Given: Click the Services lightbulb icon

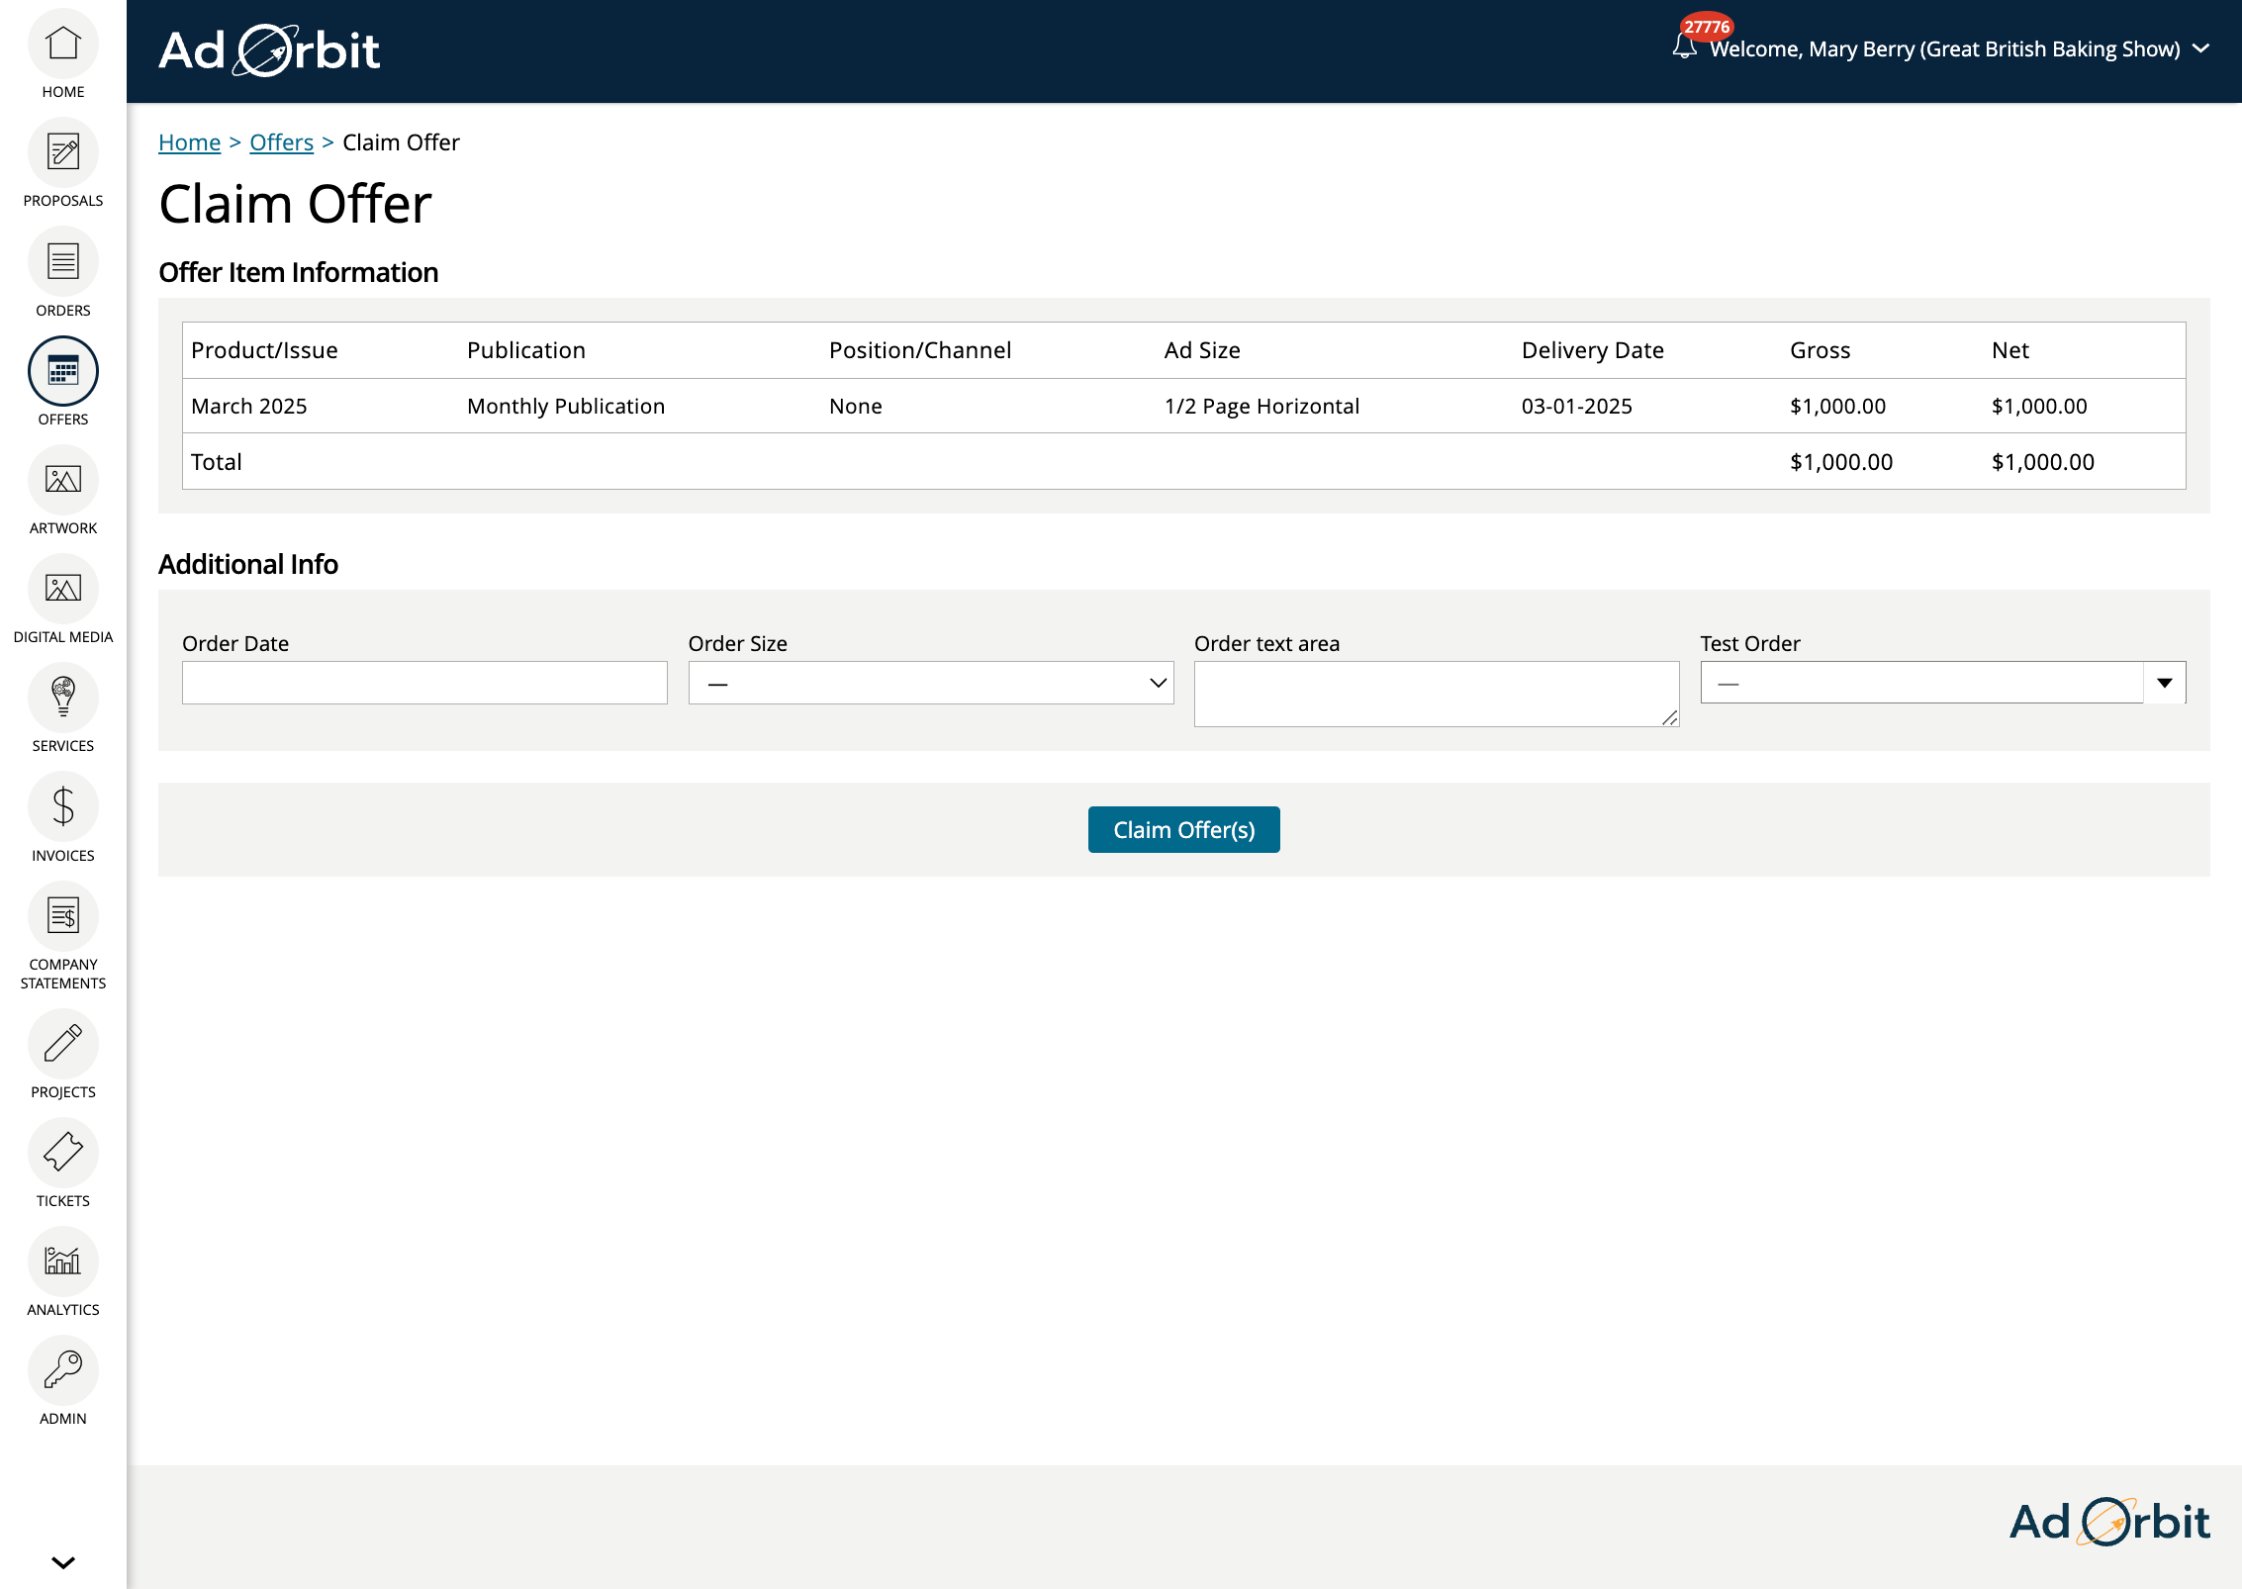Looking at the screenshot, I should [63, 699].
